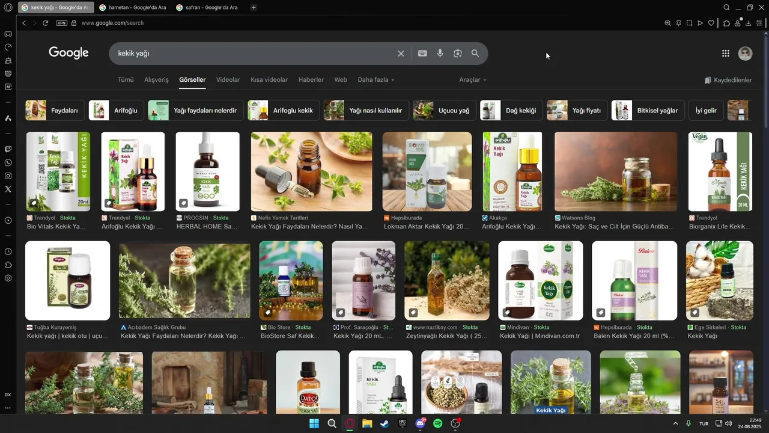Open the Windows Start menu
The height and width of the screenshot is (433, 769).
314,423
